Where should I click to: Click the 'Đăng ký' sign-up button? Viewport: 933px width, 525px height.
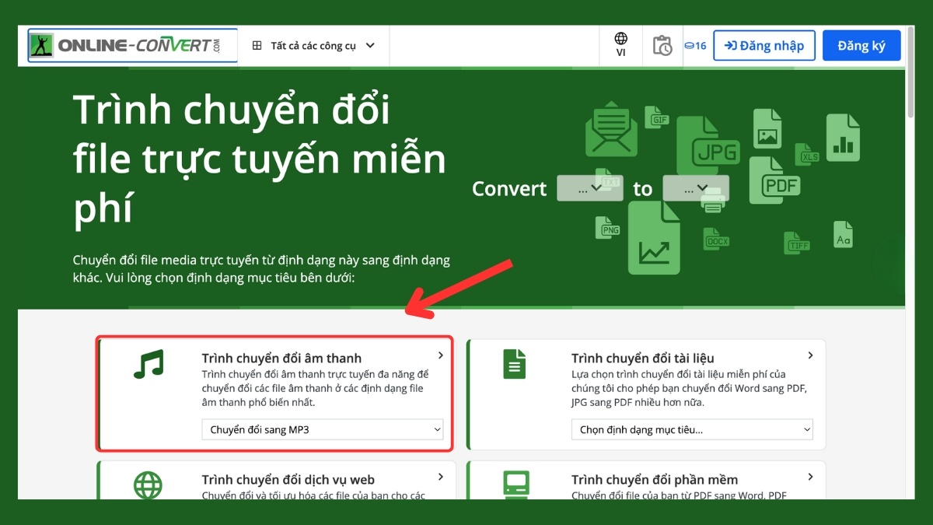861,46
